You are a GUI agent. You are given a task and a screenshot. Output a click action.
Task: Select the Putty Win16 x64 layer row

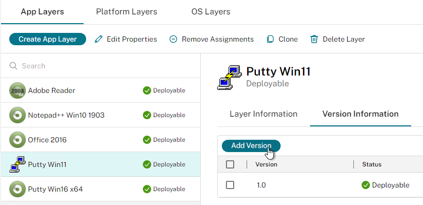coord(101,189)
